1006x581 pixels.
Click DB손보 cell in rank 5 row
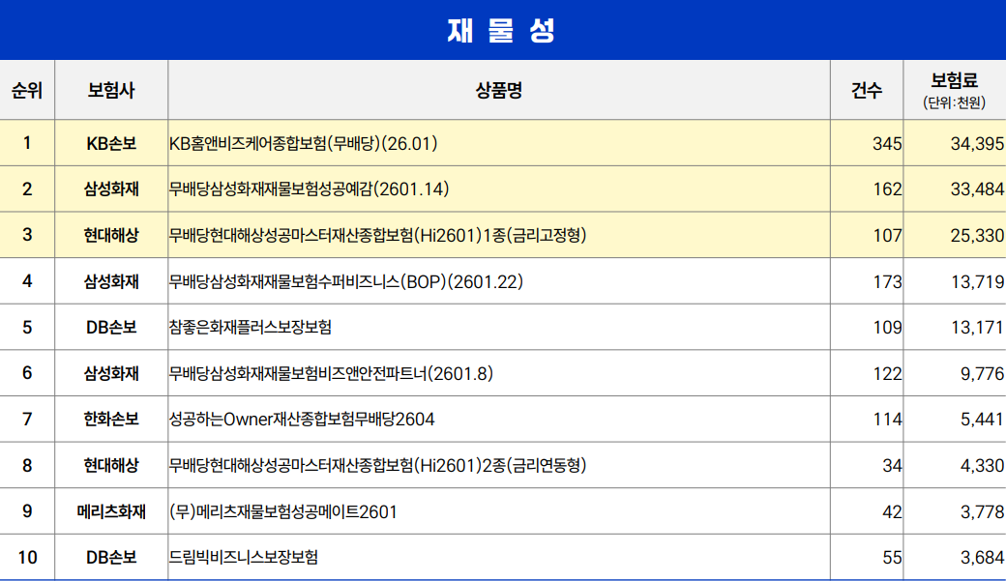pos(111,327)
